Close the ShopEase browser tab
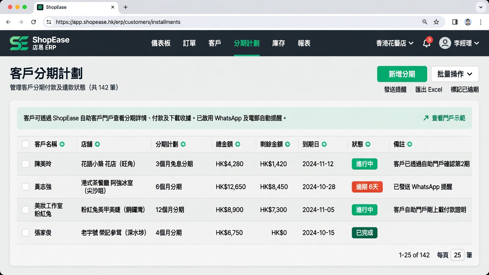 (x=113, y=7)
